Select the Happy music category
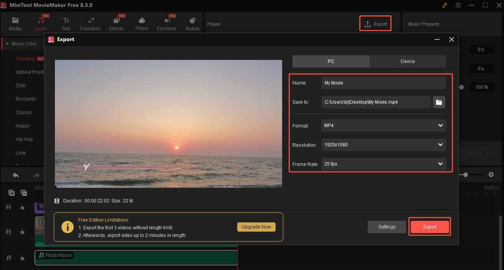The width and height of the screenshot is (504, 270). click(x=22, y=126)
